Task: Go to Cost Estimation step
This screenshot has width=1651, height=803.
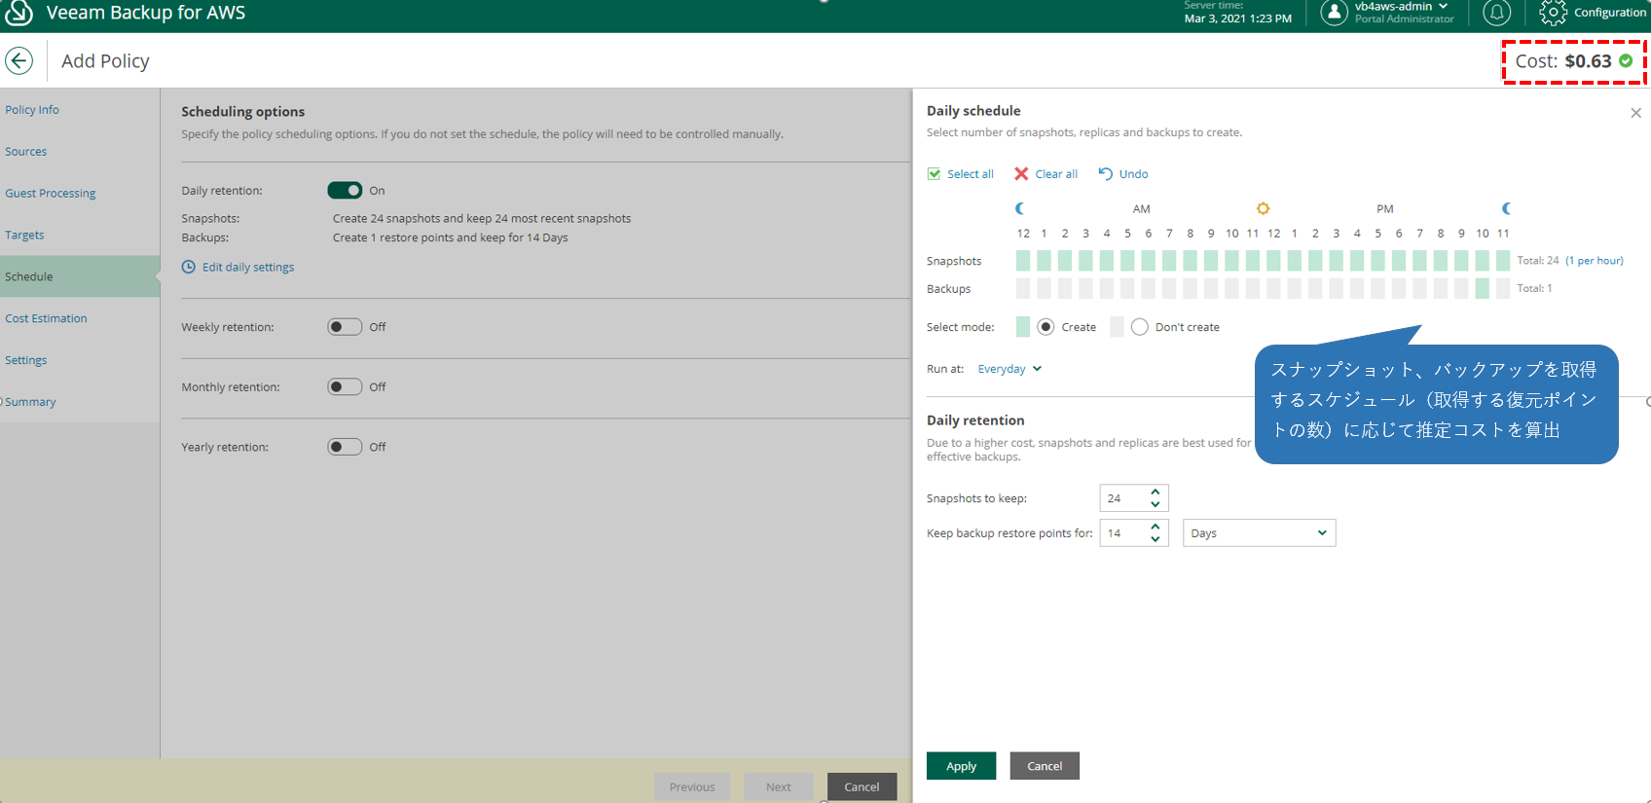Action: pos(46,318)
